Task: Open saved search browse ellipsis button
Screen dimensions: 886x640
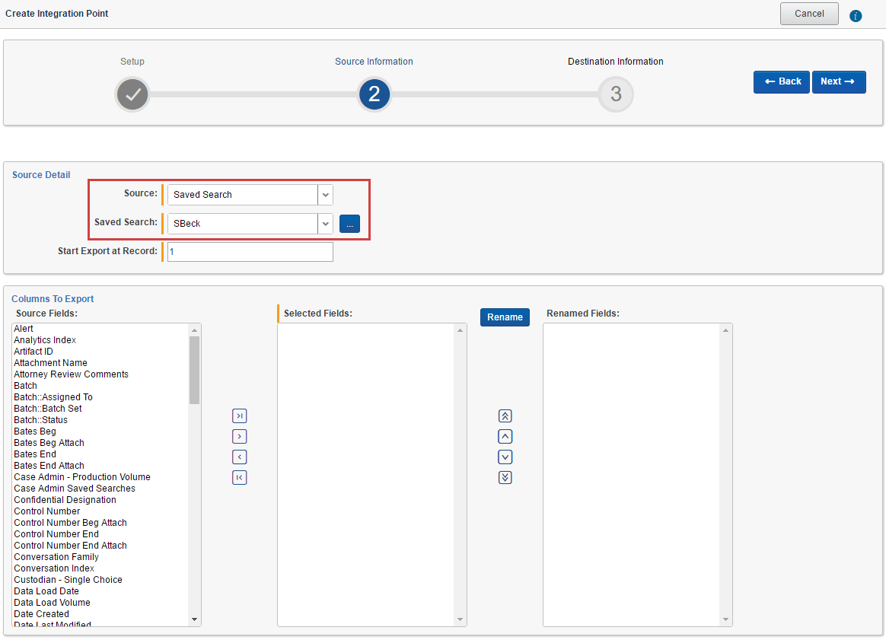Action: tap(350, 224)
